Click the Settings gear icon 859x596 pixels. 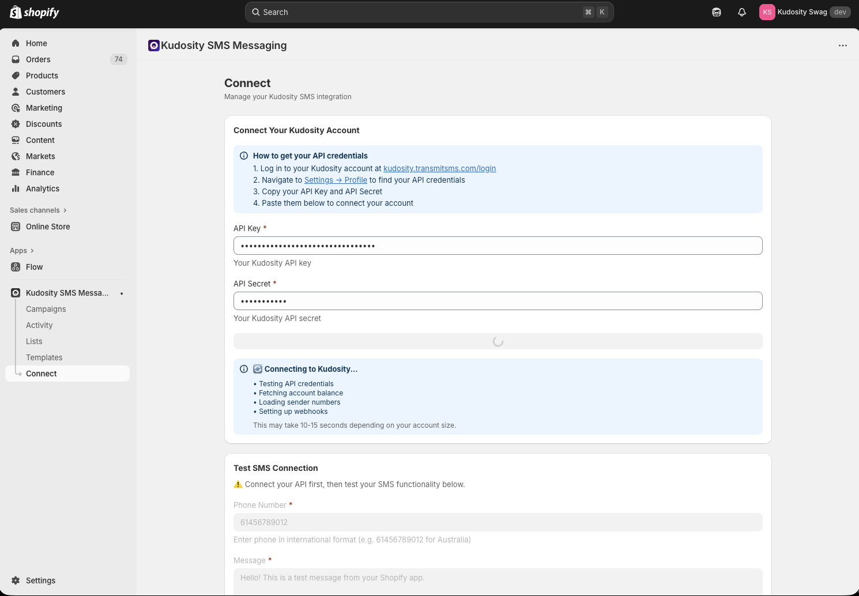click(16, 580)
